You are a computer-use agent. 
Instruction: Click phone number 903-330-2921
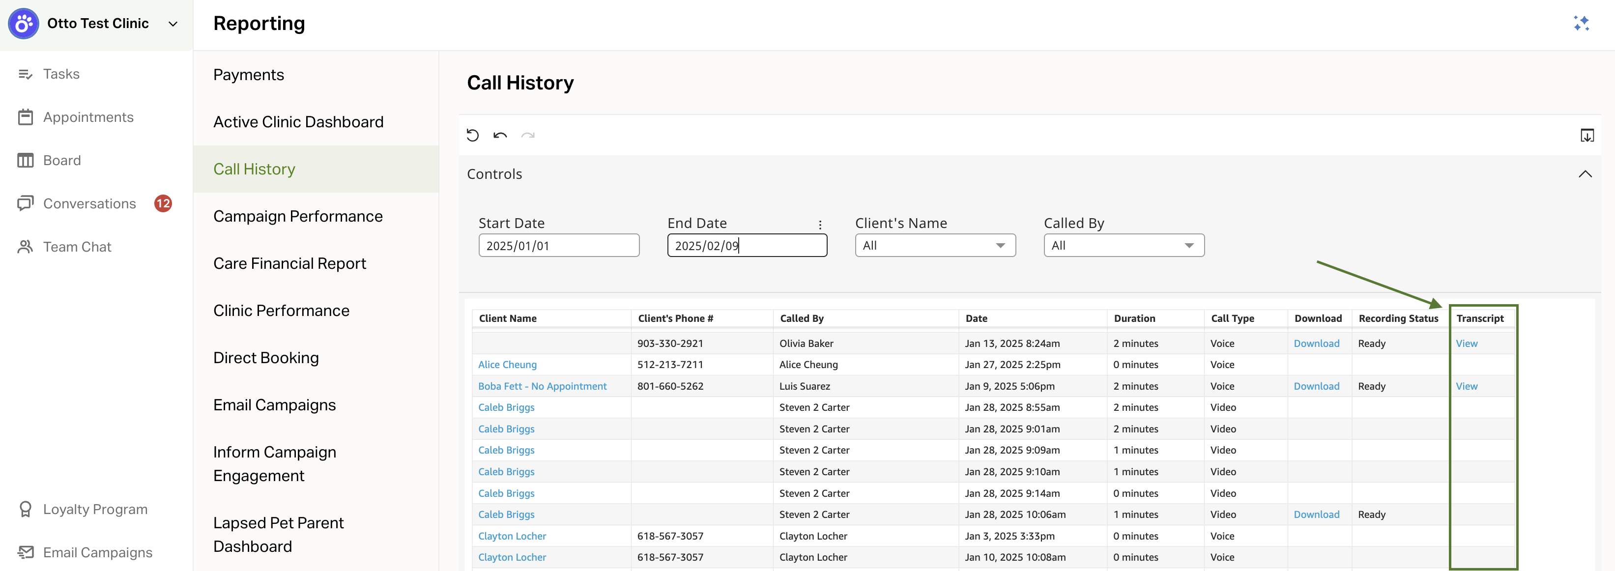tap(669, 343)
